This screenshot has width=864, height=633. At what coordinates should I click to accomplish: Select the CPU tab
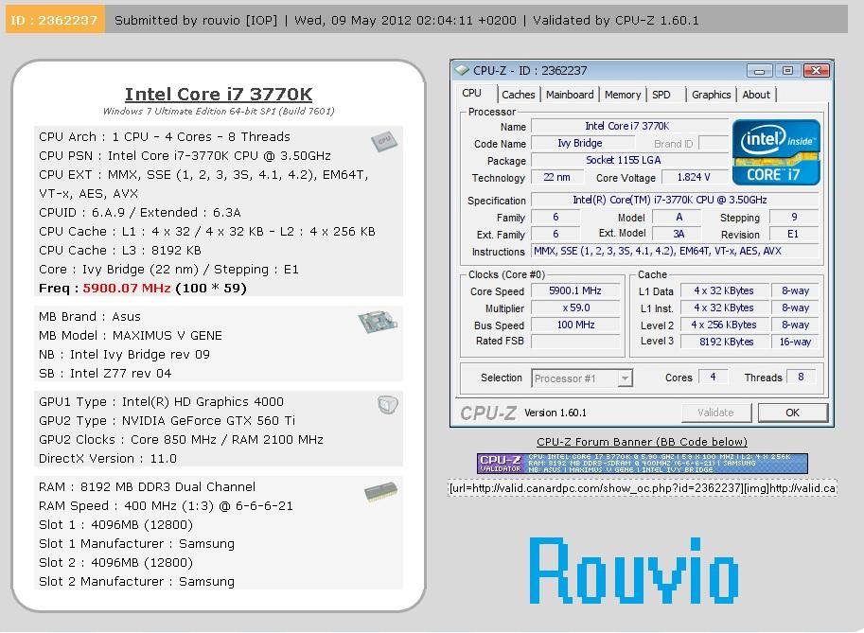point(471,93)
